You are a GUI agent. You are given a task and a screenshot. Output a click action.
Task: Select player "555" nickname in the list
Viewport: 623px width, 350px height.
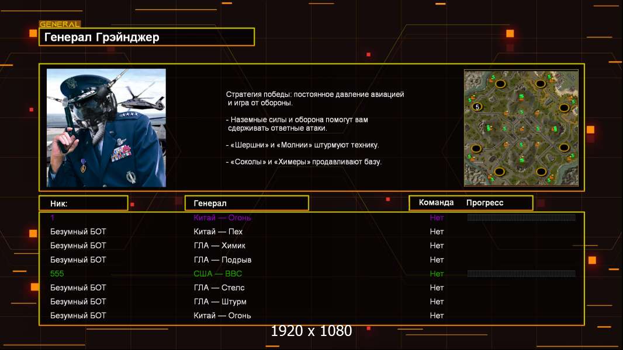point(57,274)
